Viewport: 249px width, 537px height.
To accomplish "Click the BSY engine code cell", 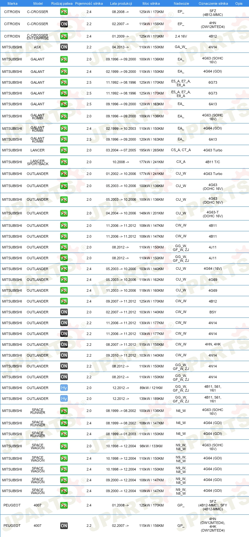I will (213, 312).
